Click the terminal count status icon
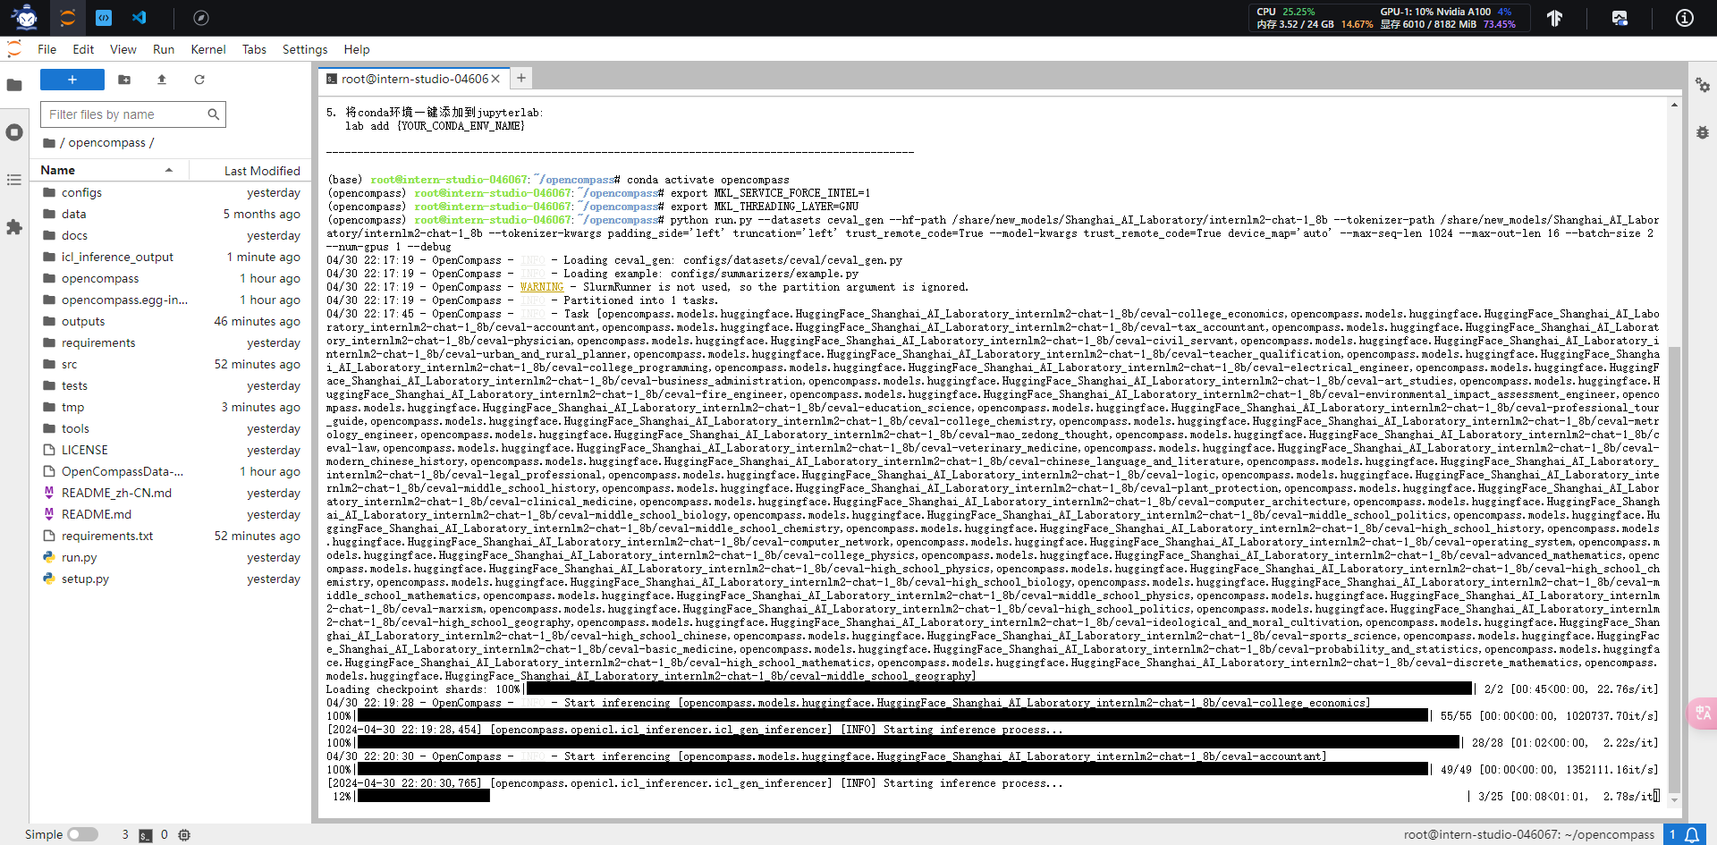The image size is (1717, 845). [146, 835]
